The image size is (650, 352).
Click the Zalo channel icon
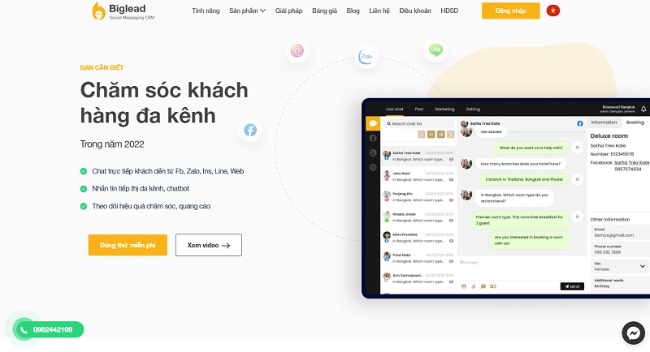pos(366,56)
